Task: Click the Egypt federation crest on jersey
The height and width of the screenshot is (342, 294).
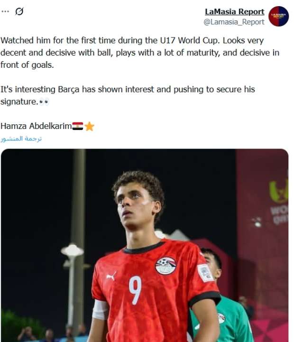Action: coord(166,266)
